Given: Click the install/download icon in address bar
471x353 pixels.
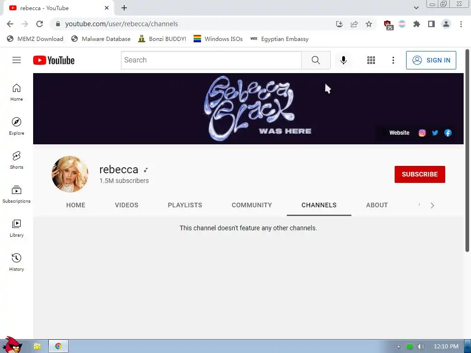Looking at the screenshot, I should (x=339, y=24).
